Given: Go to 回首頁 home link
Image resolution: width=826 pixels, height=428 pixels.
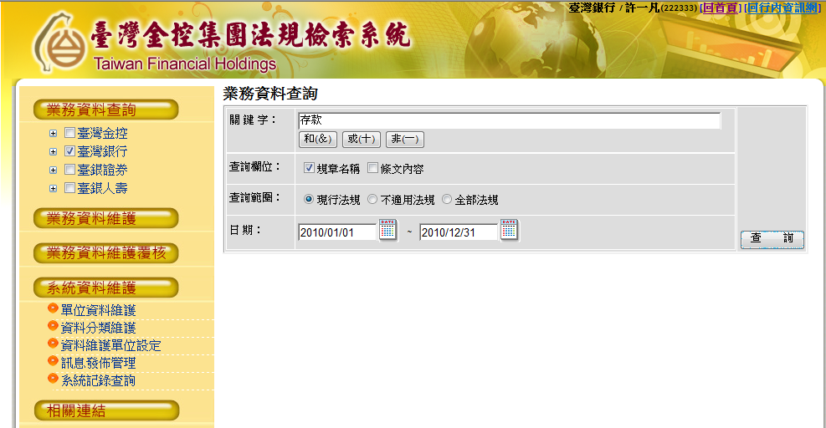Looking at the screenshot, I should [720, 8].
